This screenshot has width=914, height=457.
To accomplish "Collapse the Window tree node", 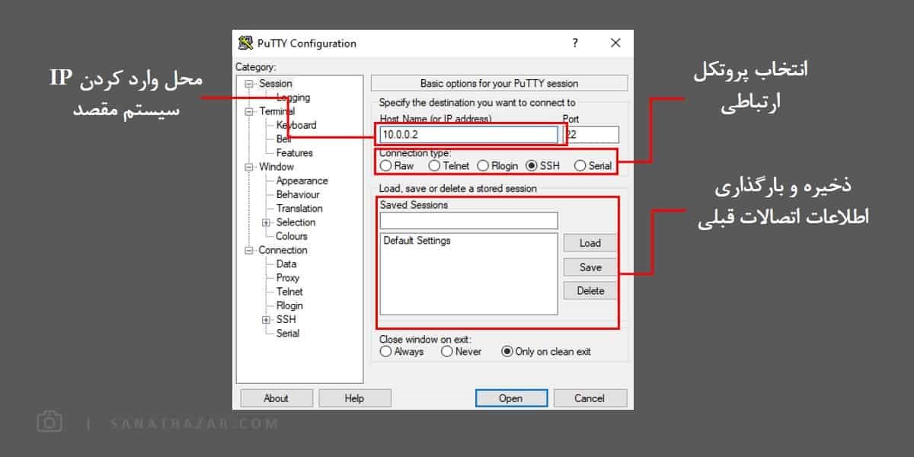I will [x=249, y=167].
